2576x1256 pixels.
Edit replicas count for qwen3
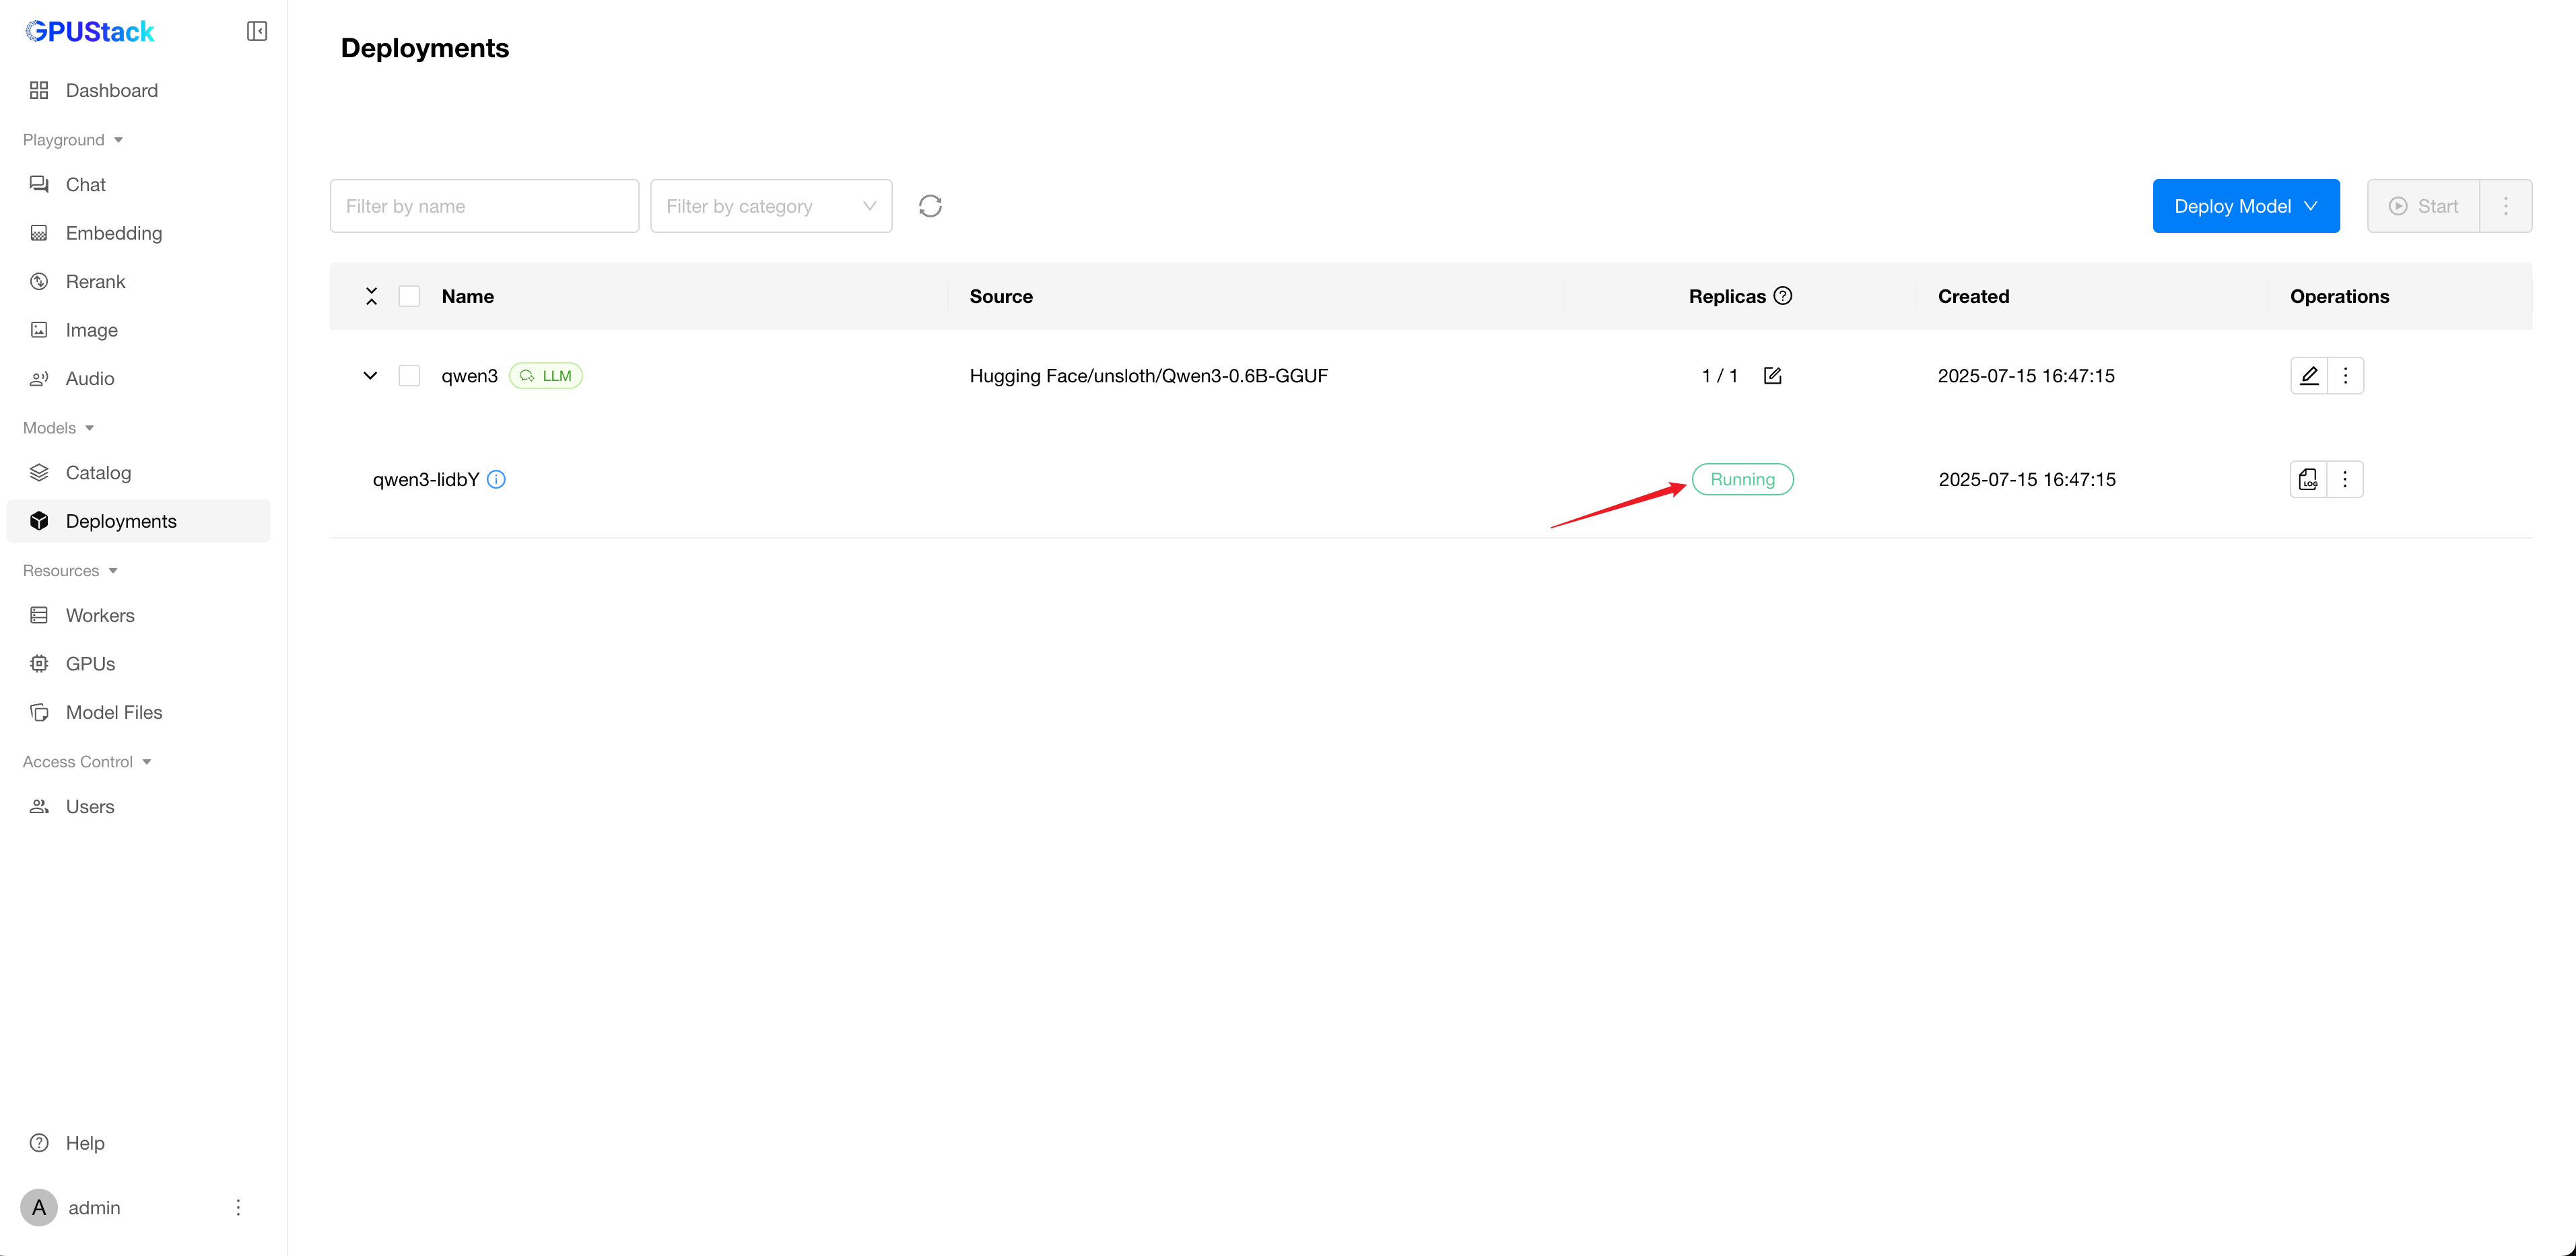[1773, 376]
